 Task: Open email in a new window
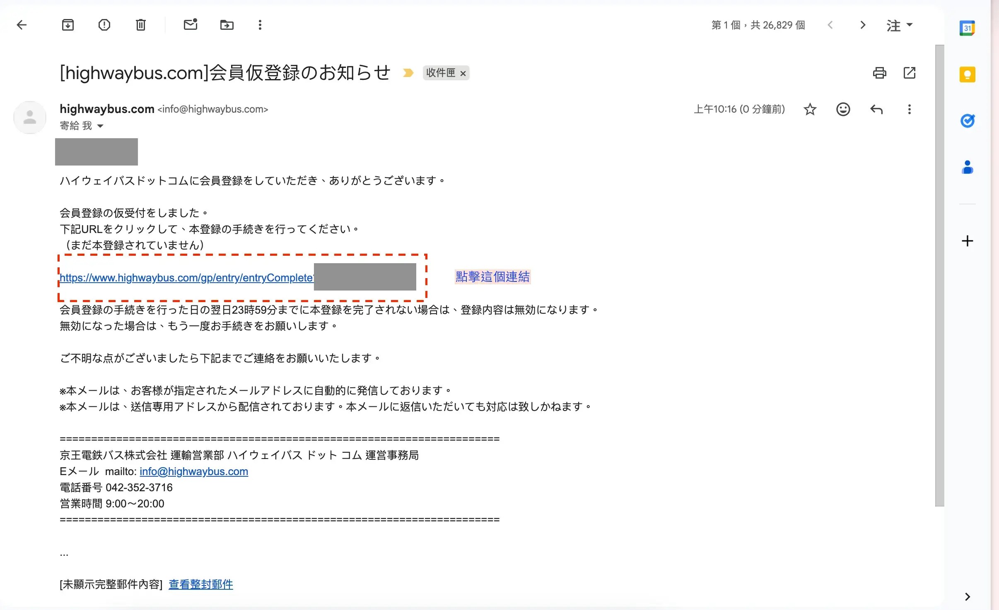(909, 73)
